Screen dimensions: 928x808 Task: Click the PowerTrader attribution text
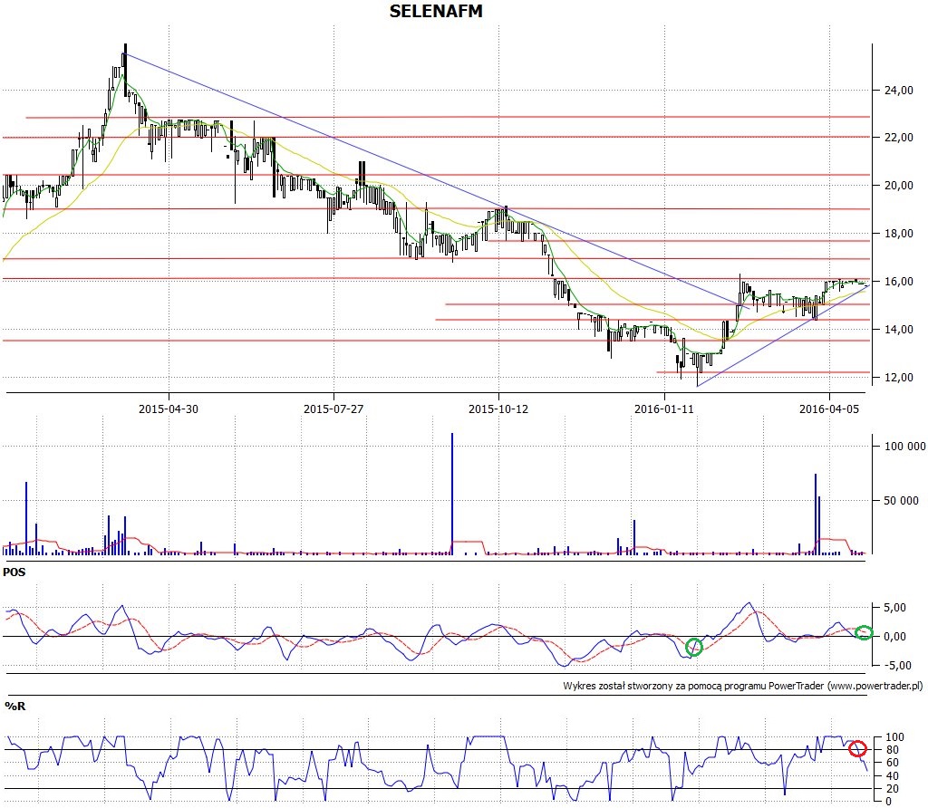click(743, 686)
